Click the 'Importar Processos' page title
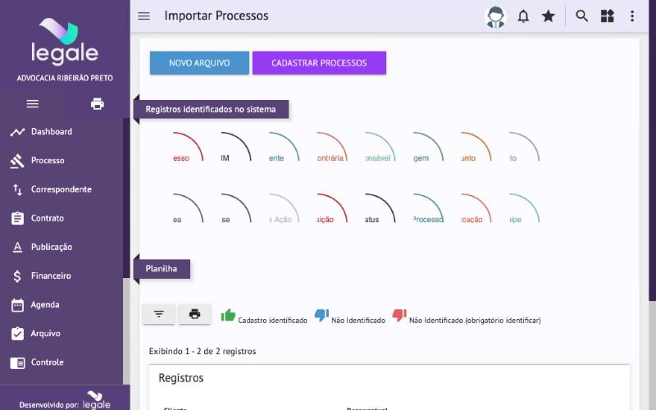Viewport: 656px width, 410px height. pos(216,16)
